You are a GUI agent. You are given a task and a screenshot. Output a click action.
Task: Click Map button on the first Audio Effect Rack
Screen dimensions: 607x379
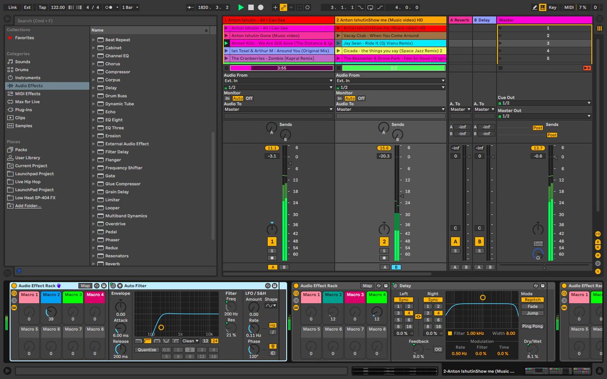point(85,286)
